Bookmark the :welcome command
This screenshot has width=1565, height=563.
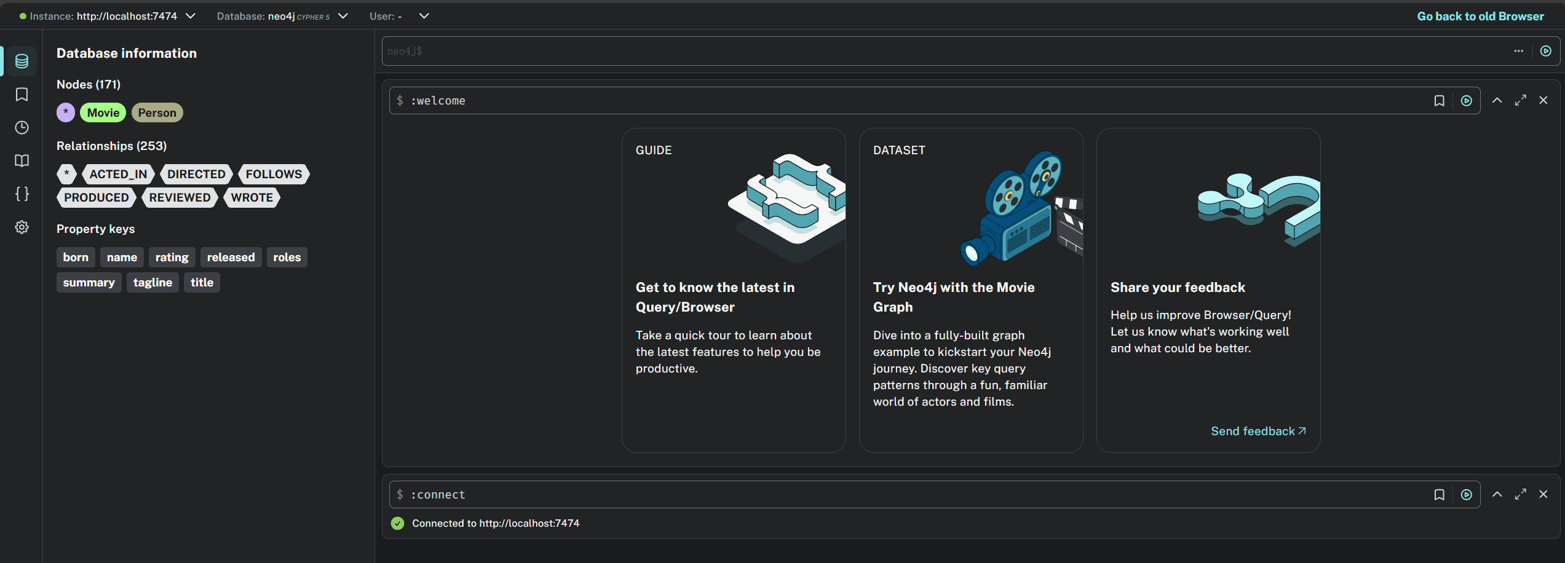pyautogui.click(x=1439, y=101)
